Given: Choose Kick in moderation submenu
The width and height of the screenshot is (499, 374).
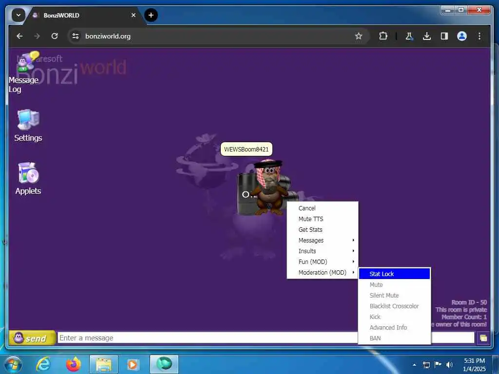Looking at the screenshot, I should pyautogui.click(x=394, y=317).
